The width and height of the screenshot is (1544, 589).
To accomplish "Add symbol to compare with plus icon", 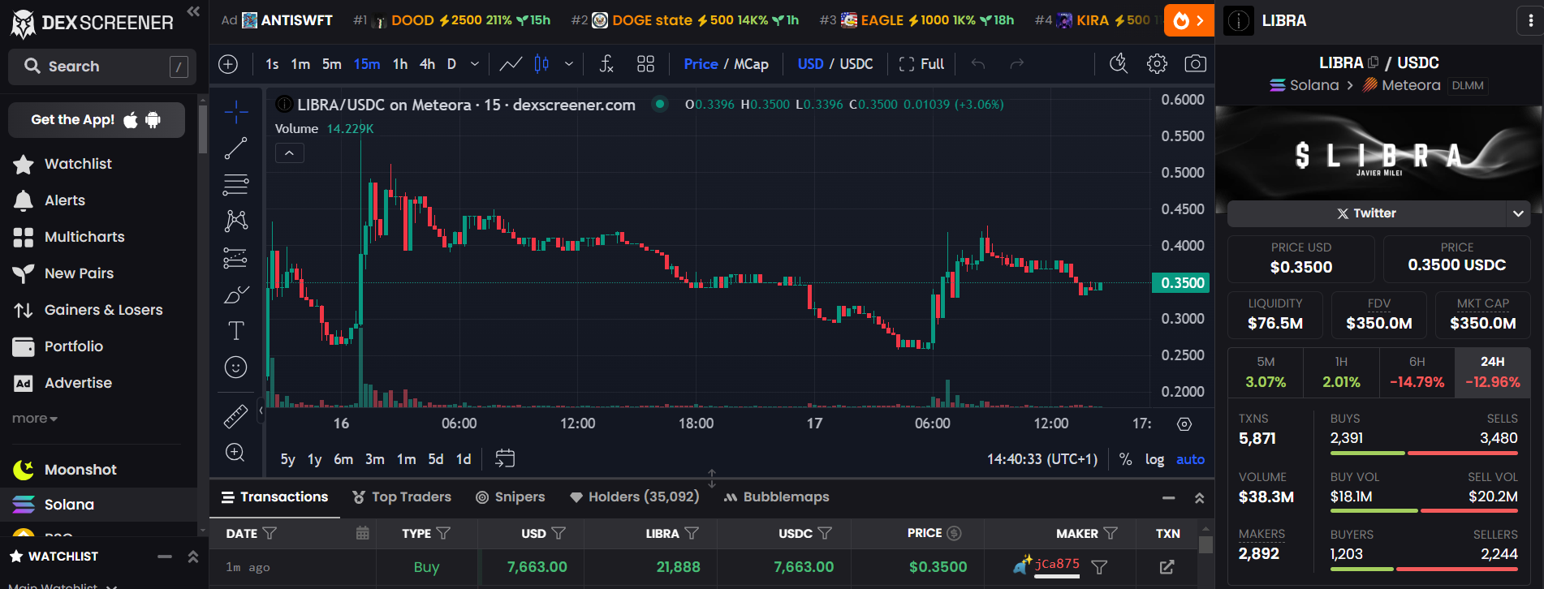I will (228, 64).
